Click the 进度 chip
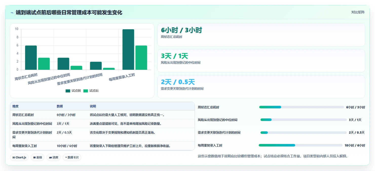 coord(53,157)
